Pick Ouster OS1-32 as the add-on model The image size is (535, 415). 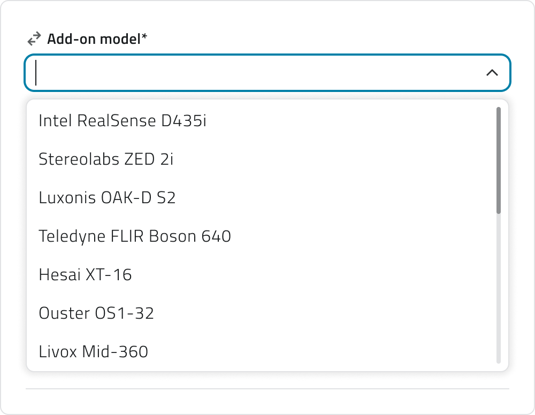pos(96,313)
